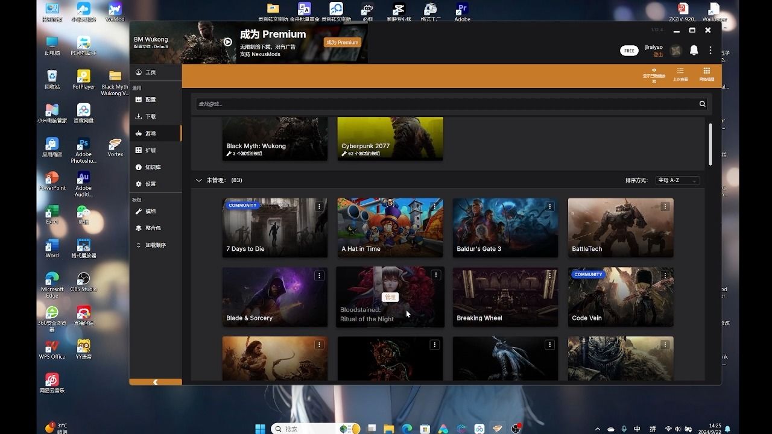Click the jiraiyao username
This screenshot has width=772, height=434.
(654, 47)
